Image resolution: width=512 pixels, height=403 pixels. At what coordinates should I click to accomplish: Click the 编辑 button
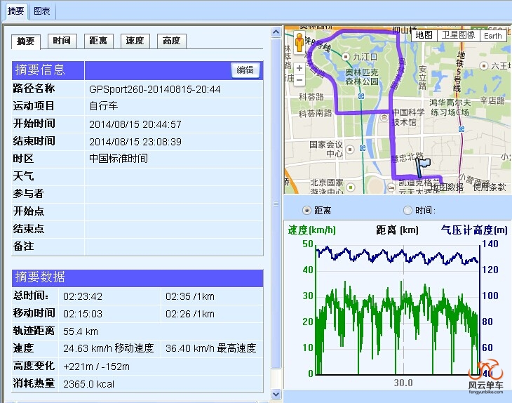coord(245,70)
